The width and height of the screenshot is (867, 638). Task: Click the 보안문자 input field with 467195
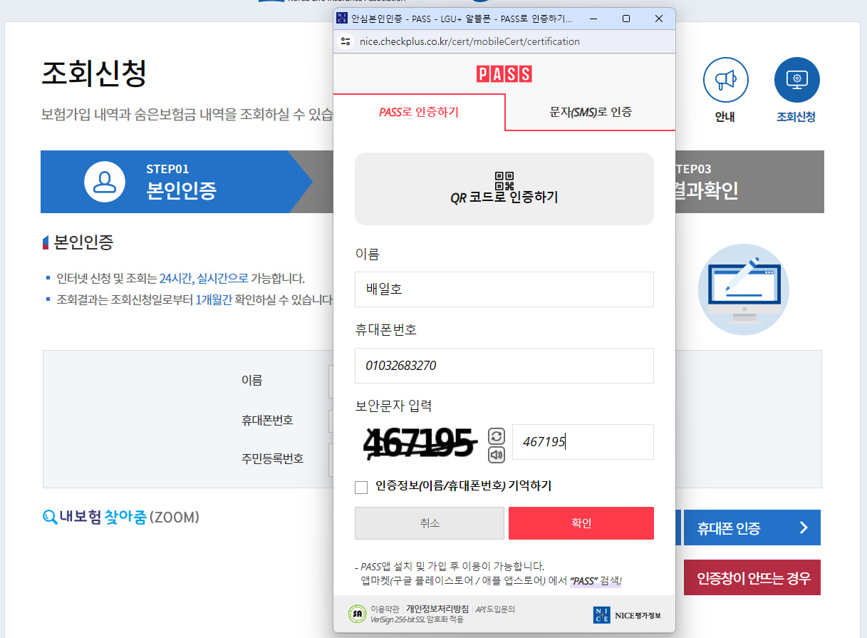pyautogui.click(x=583, y=442)
